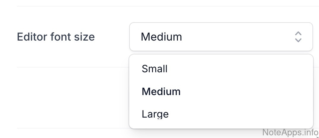Screen dimensions: 319x138
Task: Select the Small font size option
Action: [x=155, y=69]
